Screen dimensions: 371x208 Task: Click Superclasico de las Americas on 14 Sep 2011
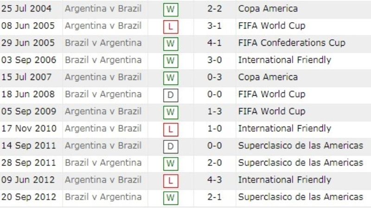(x=301, y=146)
